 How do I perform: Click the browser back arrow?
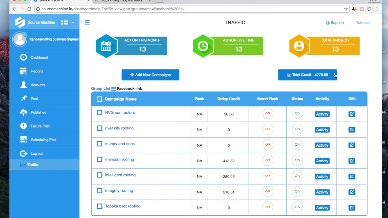coord(14,9)
